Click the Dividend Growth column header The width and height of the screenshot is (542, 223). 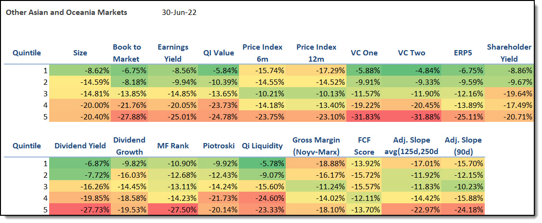pos(129,146)
